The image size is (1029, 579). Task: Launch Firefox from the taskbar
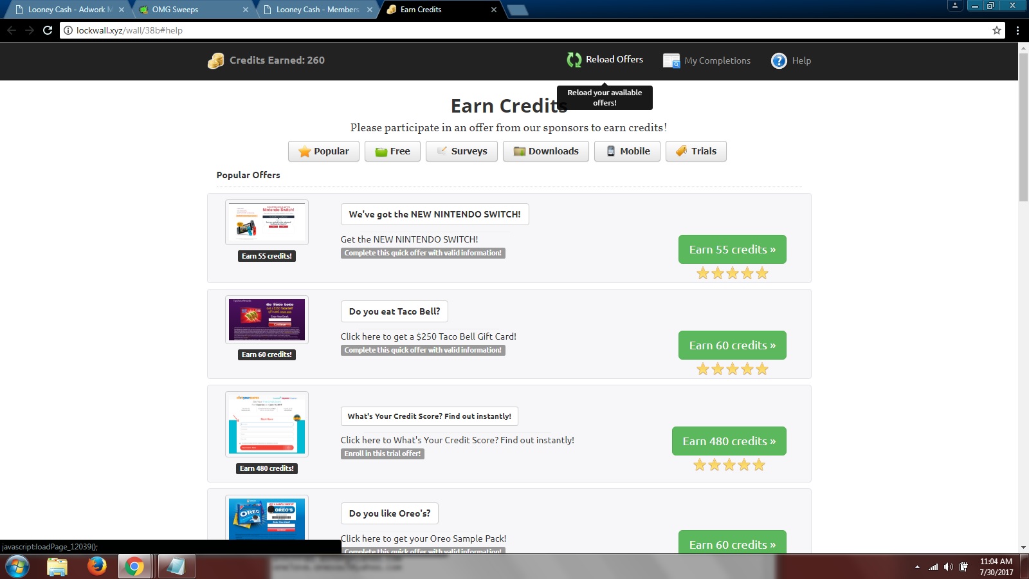tap(96, 566)
